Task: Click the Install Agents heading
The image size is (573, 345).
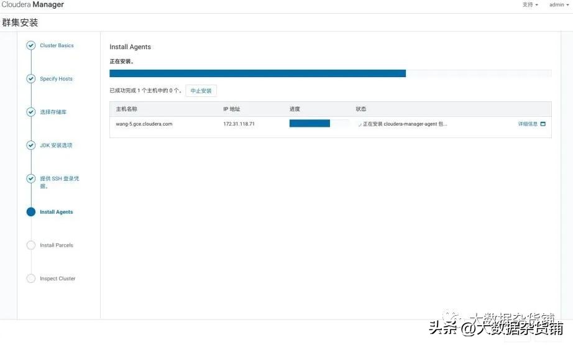Action: coord(130,47)
